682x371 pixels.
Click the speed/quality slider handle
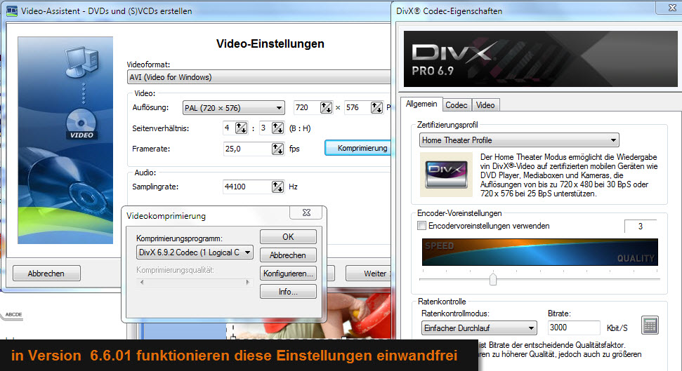pyautogui.click(x=493, y=279)
